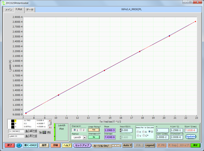This screenshot has width=204, height=151.
Task: Click the Intercept value 7.434E-6
Action: 110,137
